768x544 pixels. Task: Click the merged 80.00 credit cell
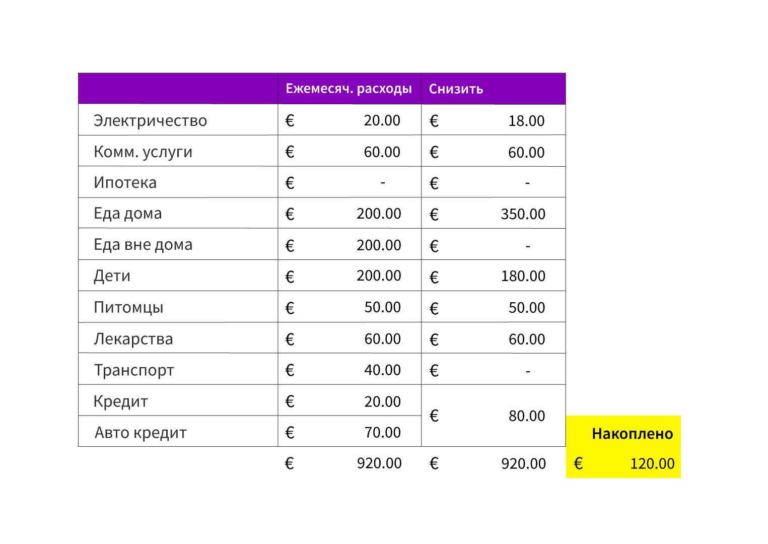pyautogui.click(x=526, y=416)
